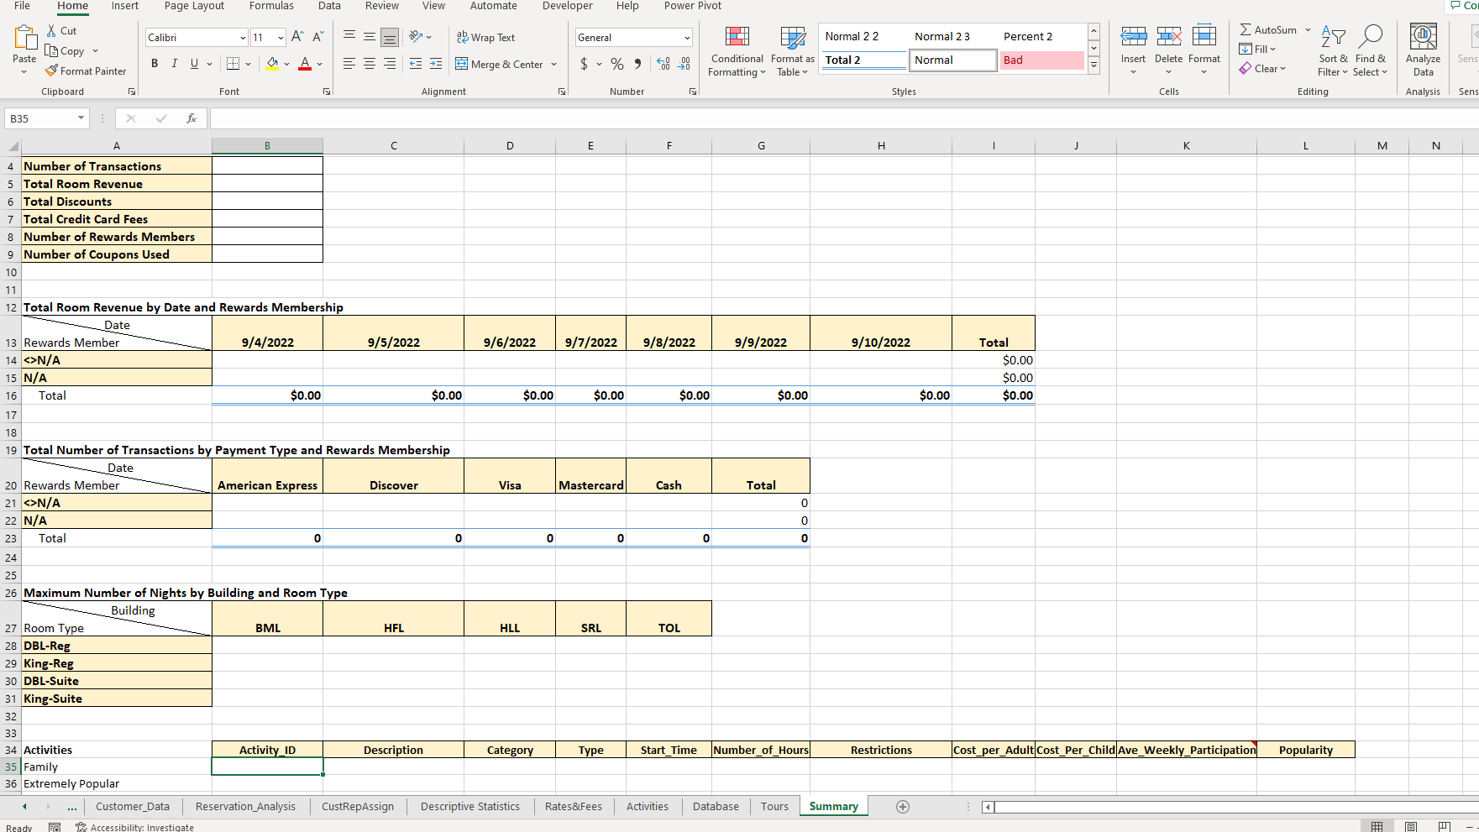Click the Cut scissors icon
The height and width of the screenshot is (832, 1479).
click(51, 30)
